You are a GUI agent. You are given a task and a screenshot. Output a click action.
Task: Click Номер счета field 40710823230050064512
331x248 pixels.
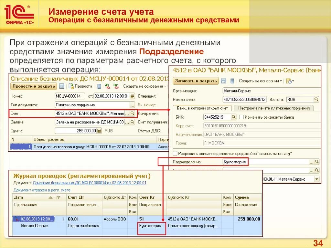(x=245, y=99)
